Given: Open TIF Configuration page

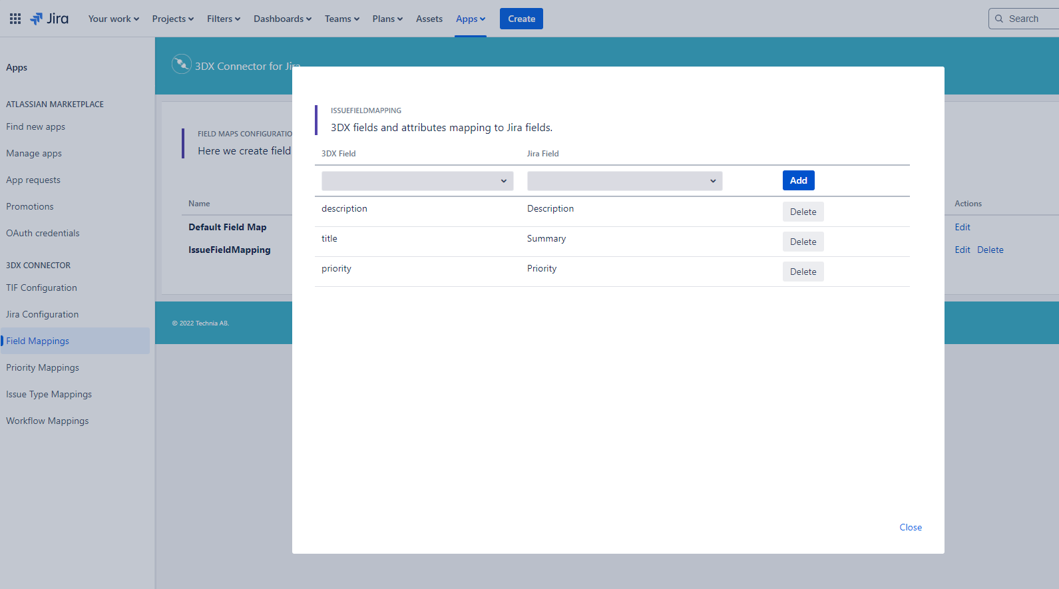Looking at the screenshot, I should pyautogui.click(x=41, y=288).
